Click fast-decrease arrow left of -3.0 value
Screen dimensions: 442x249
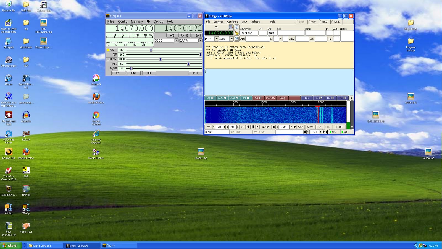pyautogui.click(x=305, y=132)
